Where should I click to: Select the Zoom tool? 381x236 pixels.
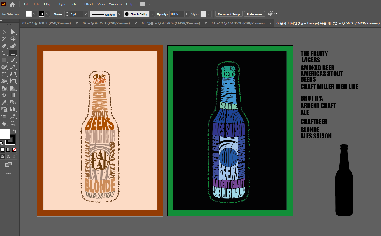click(13, 123)
